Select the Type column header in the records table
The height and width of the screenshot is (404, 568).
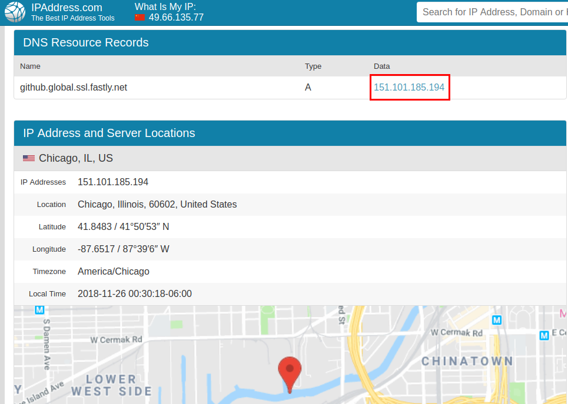coord(313,66)
